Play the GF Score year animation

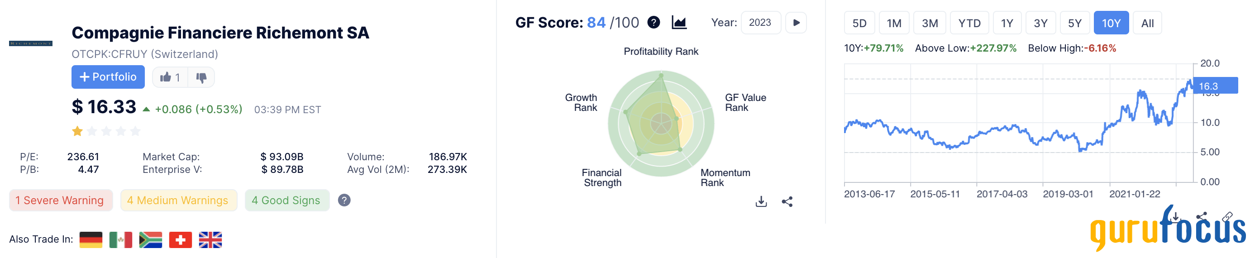pyautogui.click(x=796, y=23)
